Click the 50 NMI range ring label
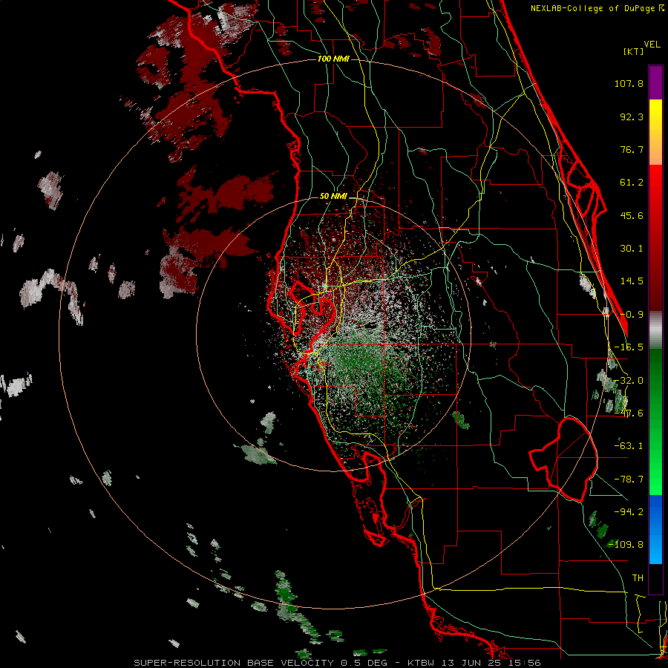The image size is (668, 668). (x=333, y=197)
